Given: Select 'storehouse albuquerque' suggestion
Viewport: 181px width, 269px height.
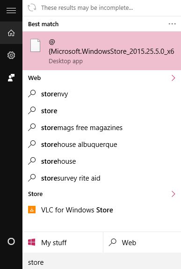Looking at the screenshot, I should click(102, 144).
